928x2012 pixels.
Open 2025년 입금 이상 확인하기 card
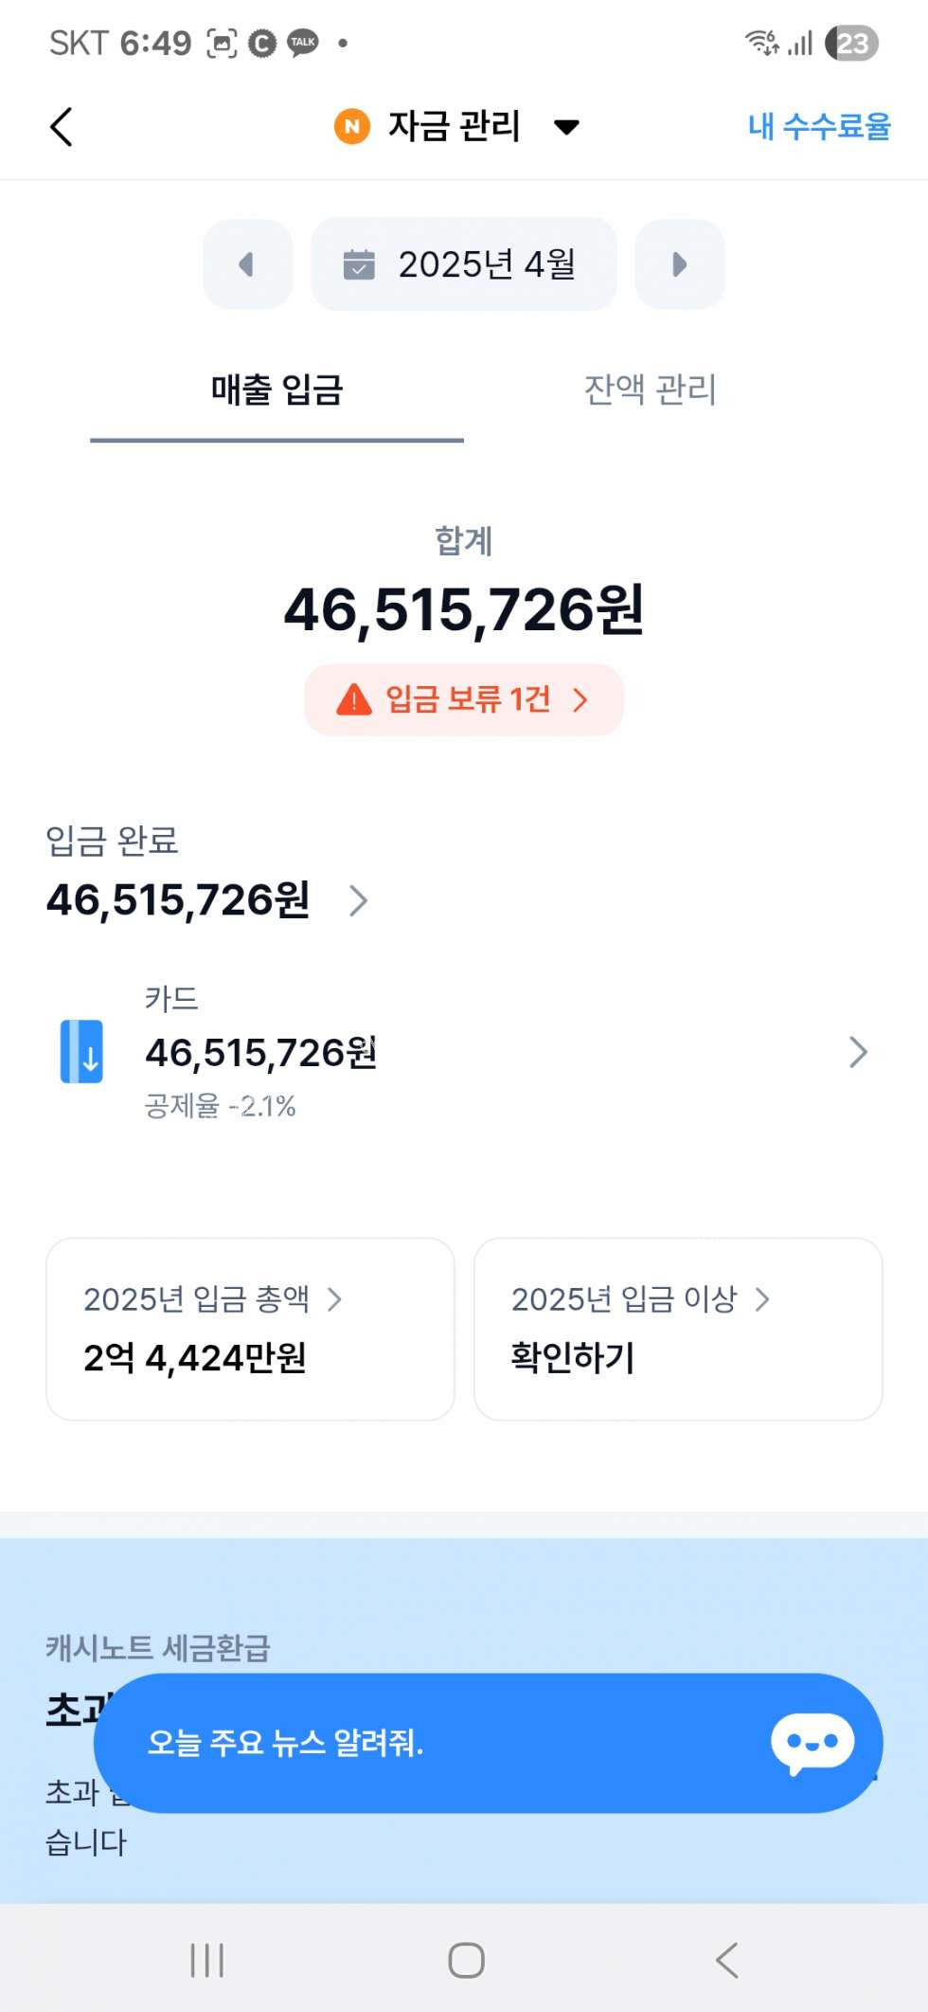pyautogui.click(x=678, y=1329)
